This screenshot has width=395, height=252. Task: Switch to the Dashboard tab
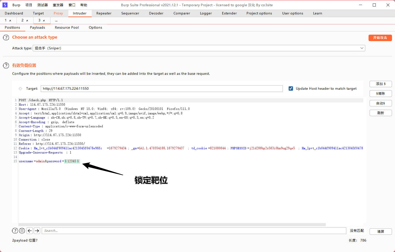(14, 13)
